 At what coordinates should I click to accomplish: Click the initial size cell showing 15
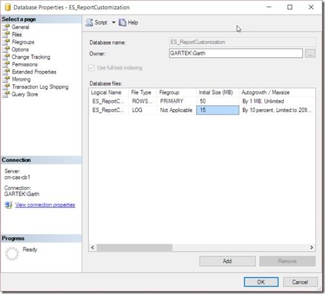tap(217, 110)
